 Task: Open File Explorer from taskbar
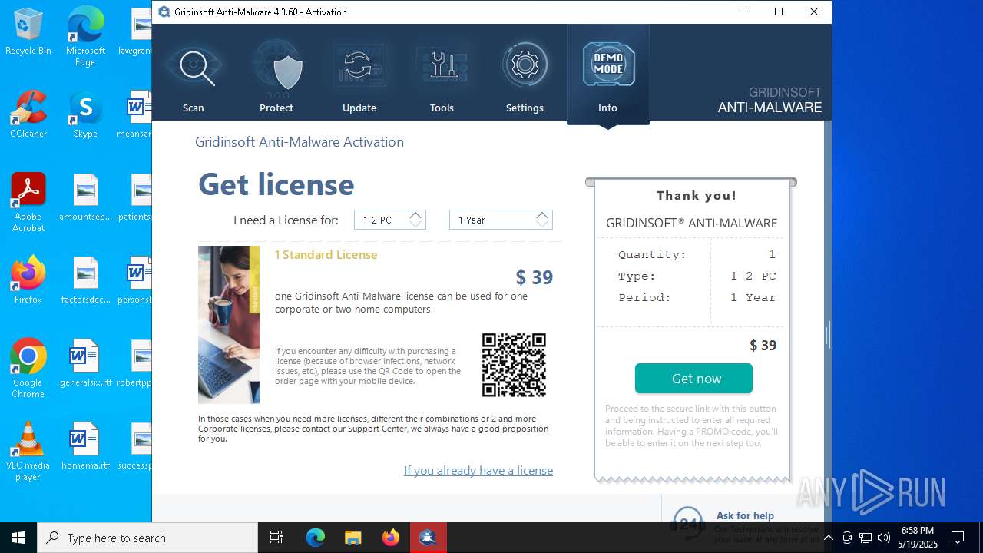click(352, 538)
